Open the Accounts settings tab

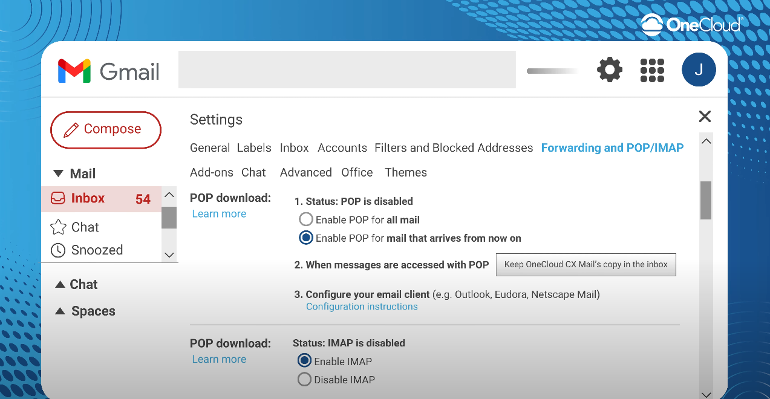pos(342,148)
